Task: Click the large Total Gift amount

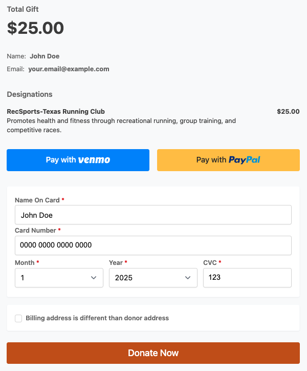Action: pyautogui.click(x=35, y=28)
